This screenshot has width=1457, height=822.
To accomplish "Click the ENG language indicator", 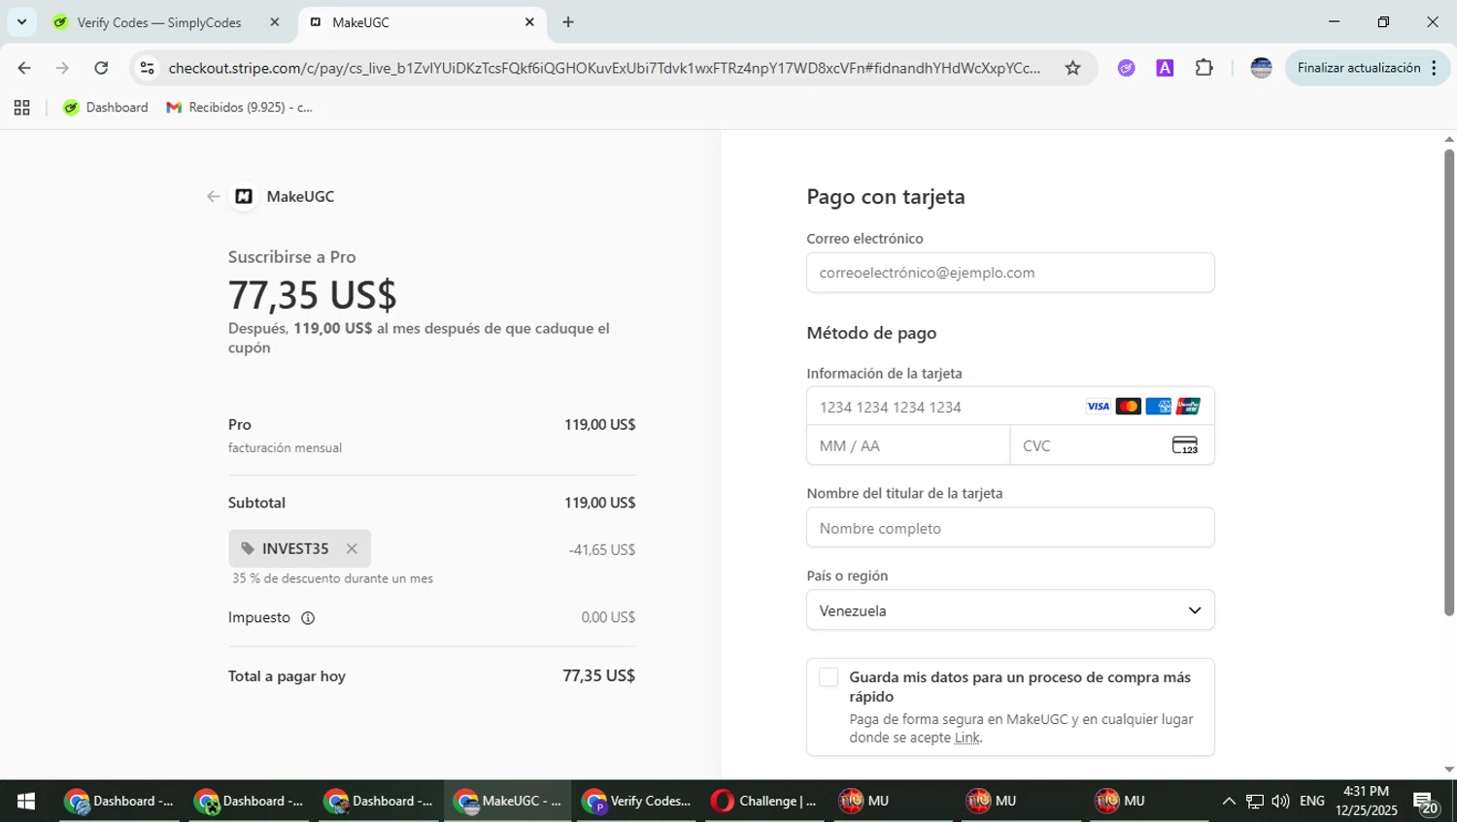I will [1311, 801].
